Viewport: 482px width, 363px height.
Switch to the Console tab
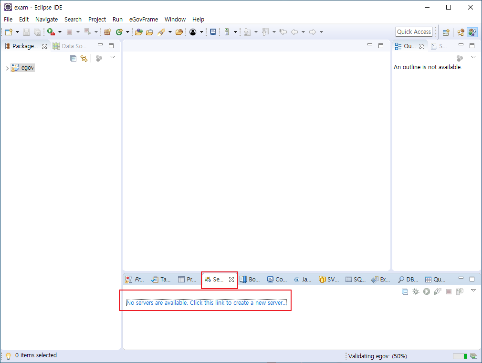[x=277, y=280]
